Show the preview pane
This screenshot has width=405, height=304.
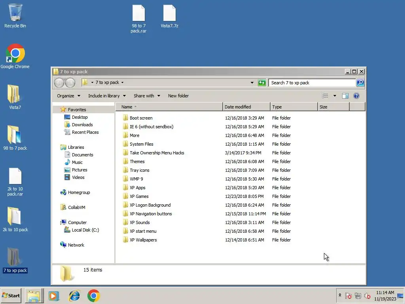(x=345, y=96)
